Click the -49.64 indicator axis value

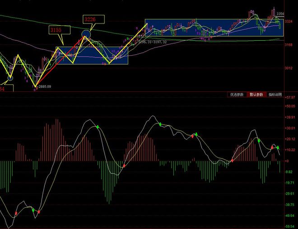(290, 216)
